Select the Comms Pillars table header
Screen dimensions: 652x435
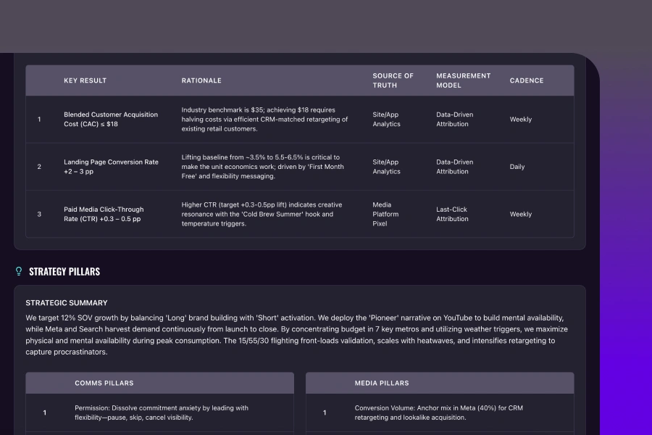click(104, 383)
